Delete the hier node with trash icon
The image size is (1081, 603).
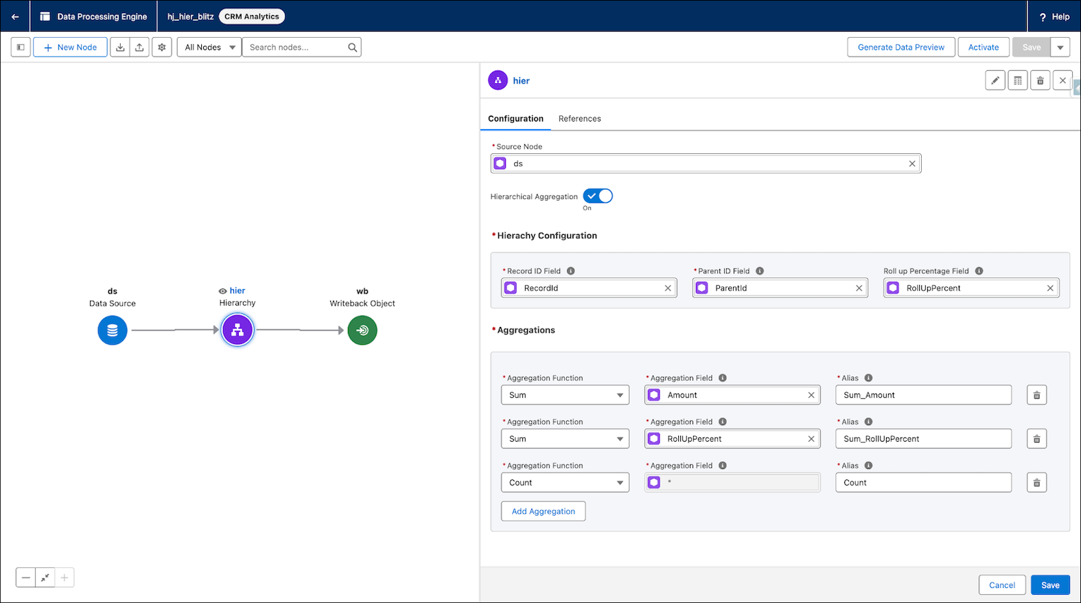[x=1041, y=80]
